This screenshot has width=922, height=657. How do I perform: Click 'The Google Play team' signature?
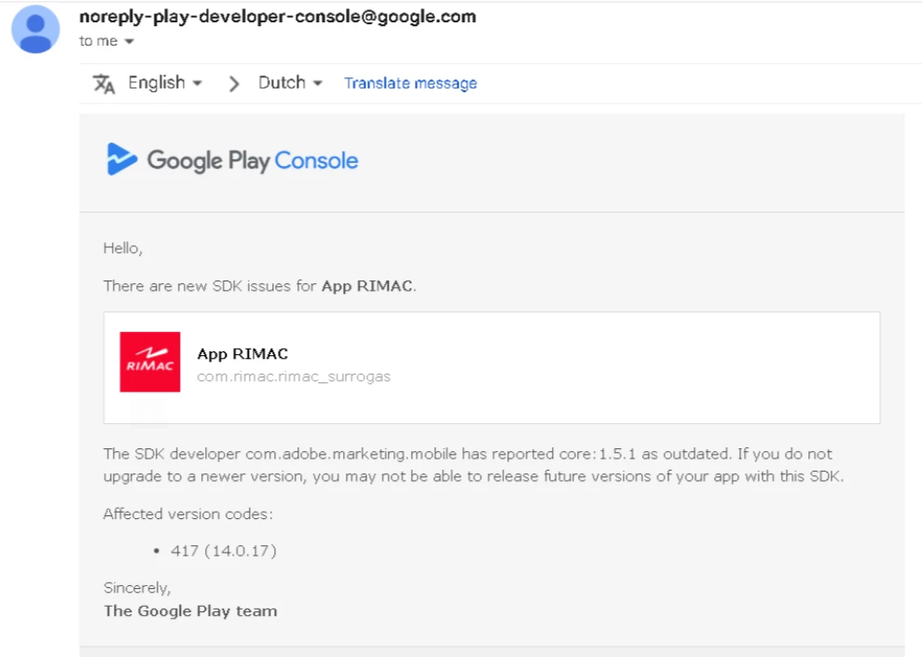click(190, 611)
